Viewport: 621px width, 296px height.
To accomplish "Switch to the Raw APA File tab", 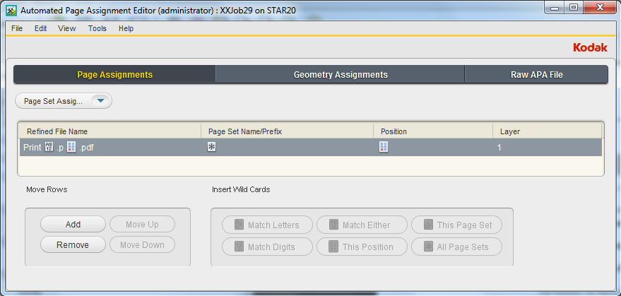I will pyautogui.click(x=536, y=75).
